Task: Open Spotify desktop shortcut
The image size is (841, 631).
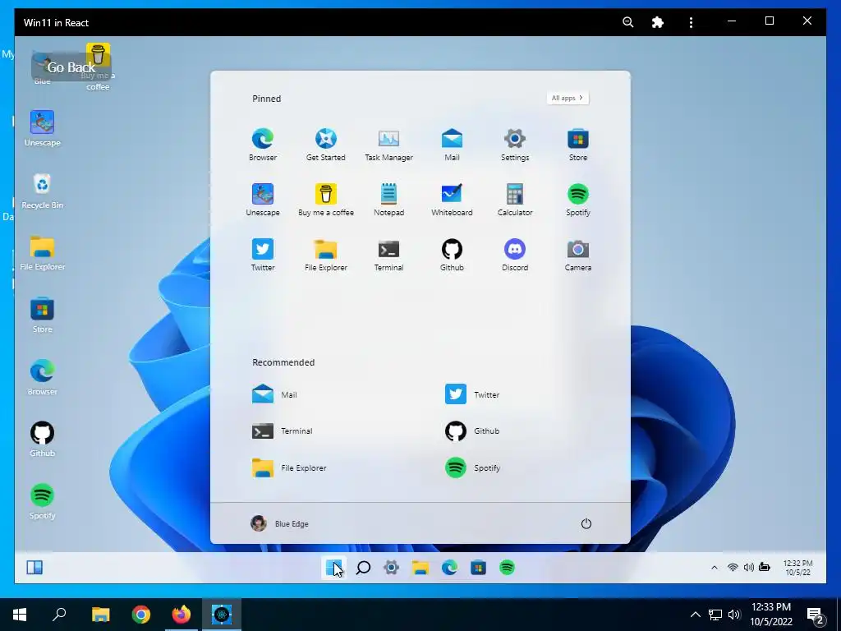Action: [x=43, y=501]
